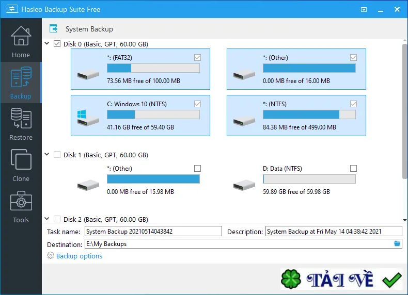This screenshot has height=295, width=408.
Task: Open the Clone sidebar icon
Action: [21, 159]
